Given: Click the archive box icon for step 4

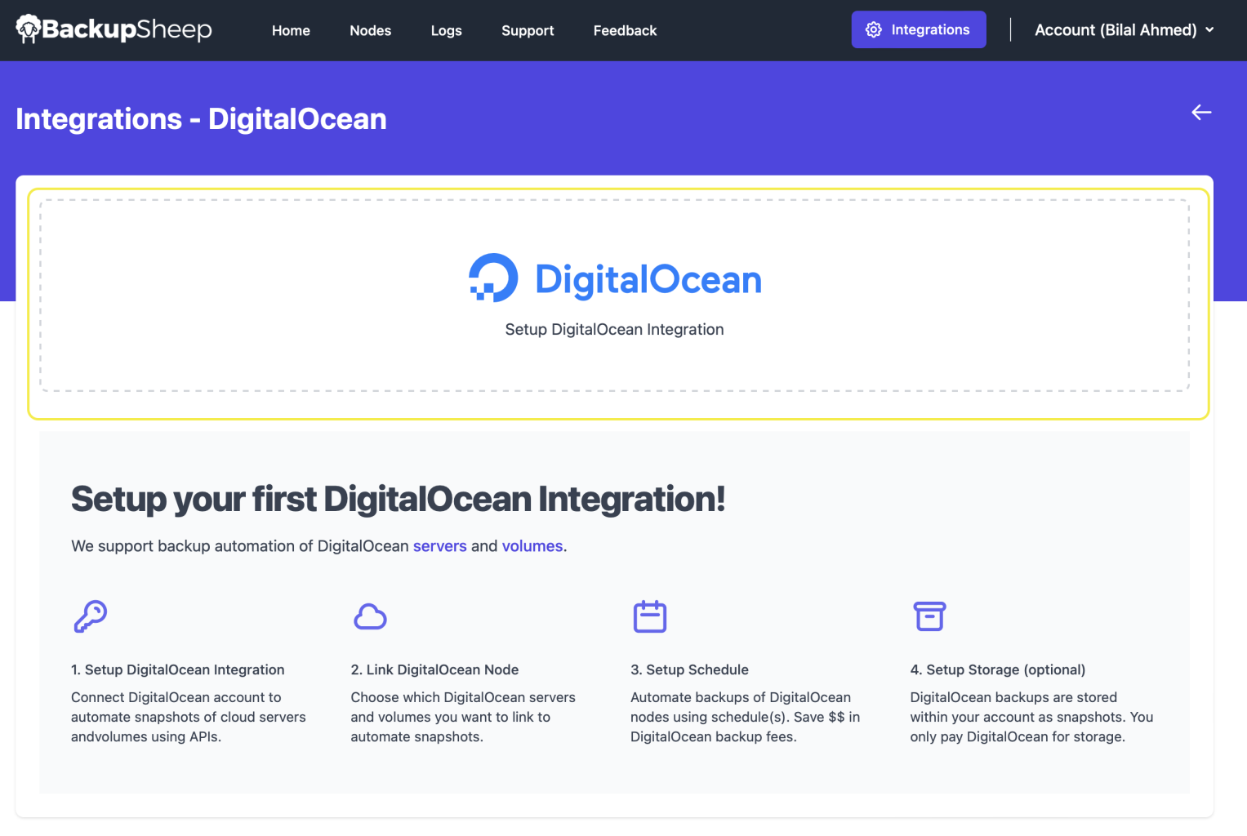Looking at the screenshot, I should (x=929, y=616).
